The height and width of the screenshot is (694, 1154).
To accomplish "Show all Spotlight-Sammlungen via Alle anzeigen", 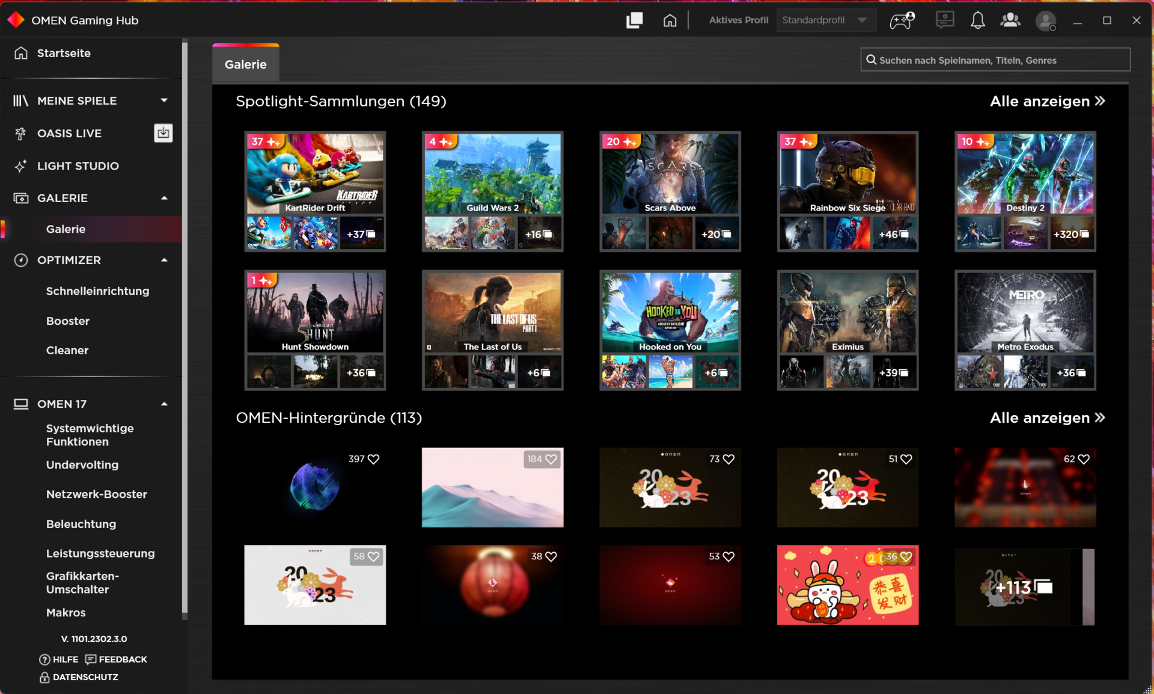I will tap(1046, 101).
